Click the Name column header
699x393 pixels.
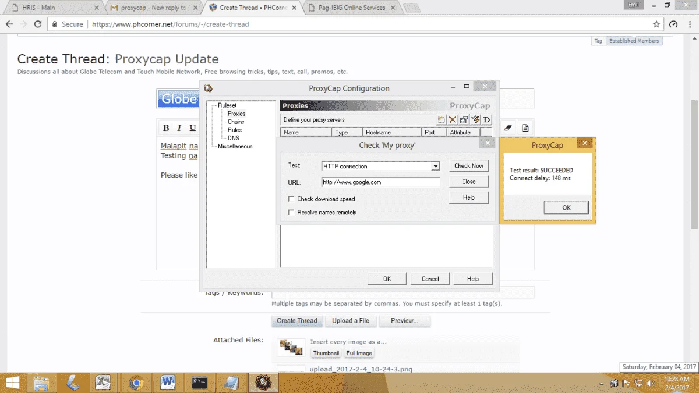[x=306, y=132]
